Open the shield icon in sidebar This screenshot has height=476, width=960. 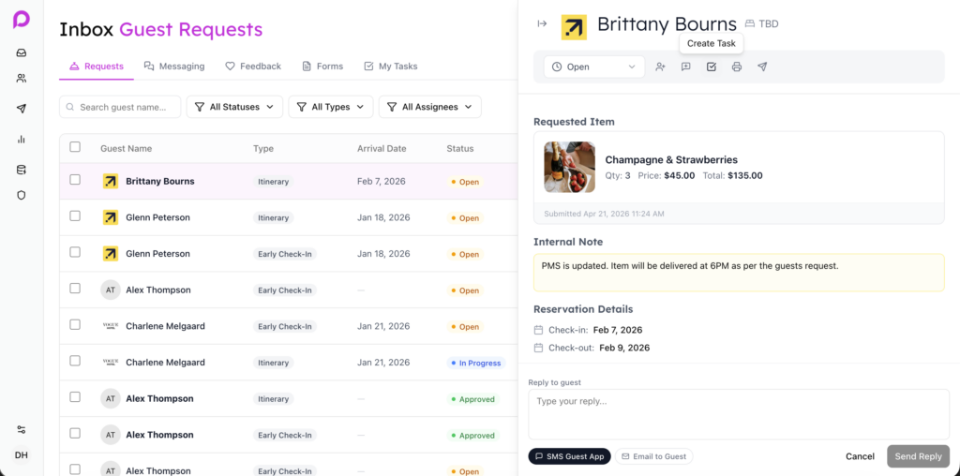coord(21,195)
